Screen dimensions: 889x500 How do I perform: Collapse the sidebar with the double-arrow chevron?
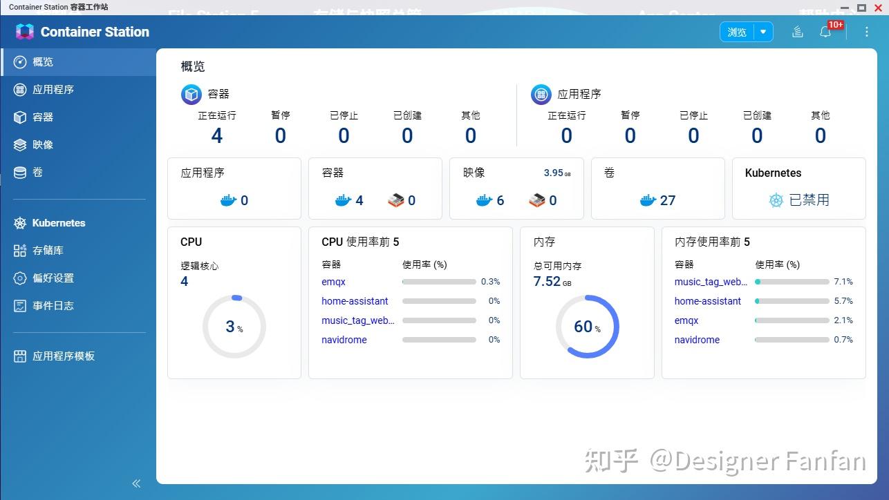(x=136, y=483)
